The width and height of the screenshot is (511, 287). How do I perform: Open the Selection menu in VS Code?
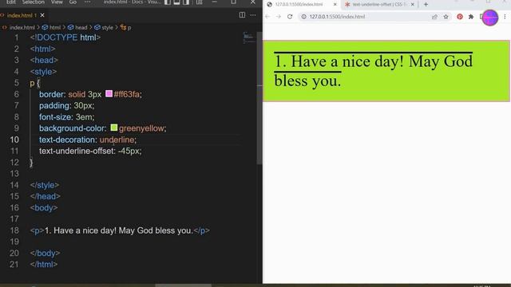coord(34,2)
